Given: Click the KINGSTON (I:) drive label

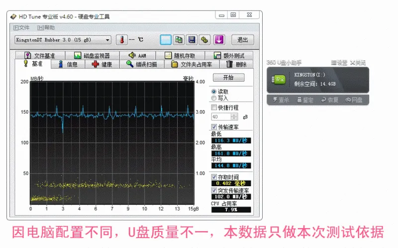Looking at the screenshot, I should (x=309, y=75).
